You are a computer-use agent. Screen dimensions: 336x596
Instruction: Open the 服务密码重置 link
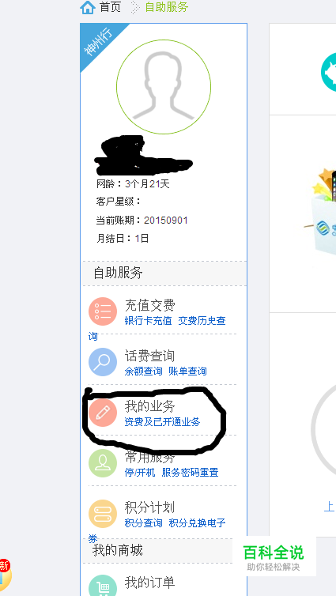(x=190, y=473)
